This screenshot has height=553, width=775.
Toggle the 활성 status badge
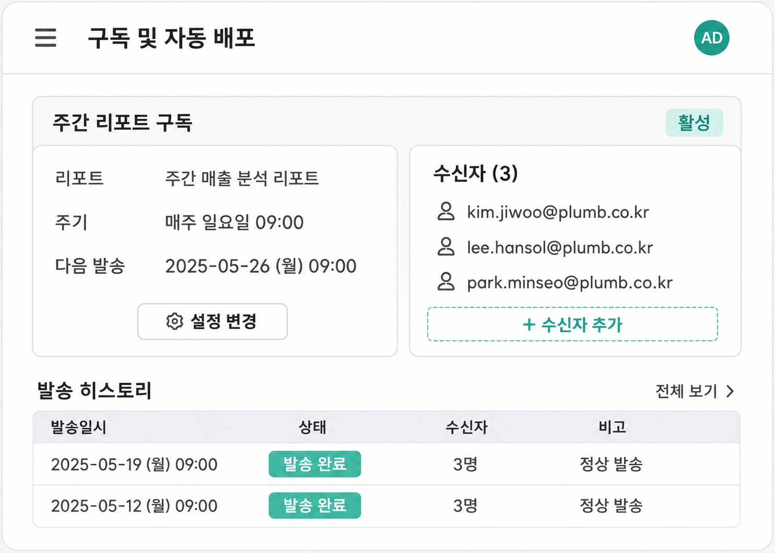pyautogui.click(x=694, y=123)
